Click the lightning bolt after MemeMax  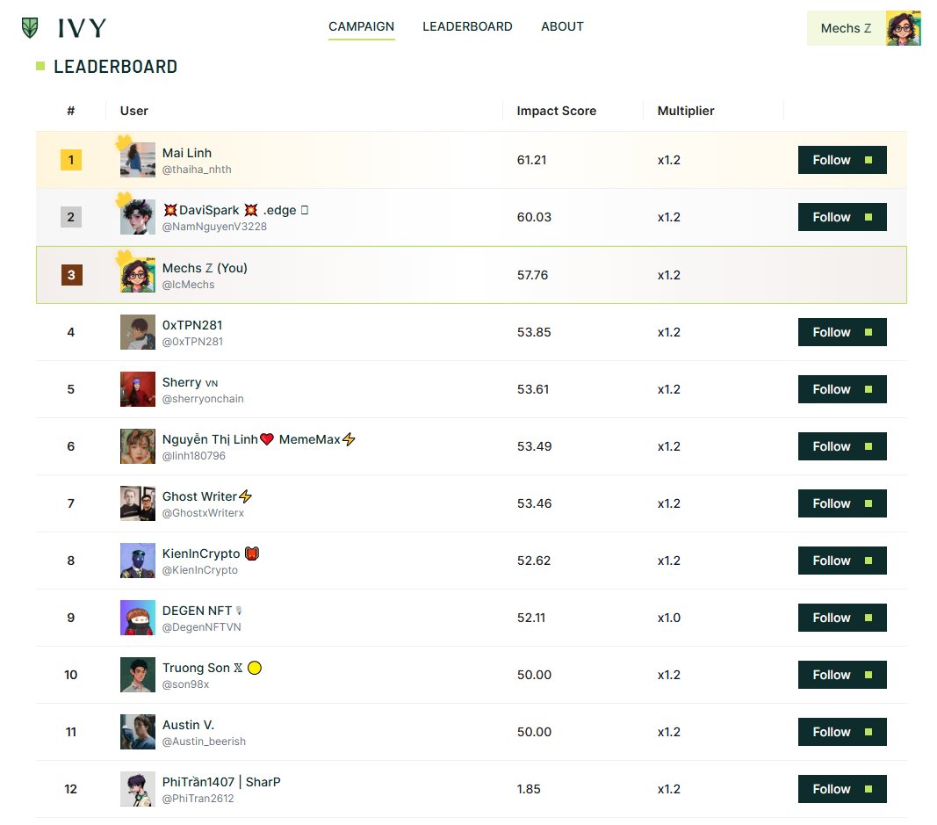(x=349, y=439)
